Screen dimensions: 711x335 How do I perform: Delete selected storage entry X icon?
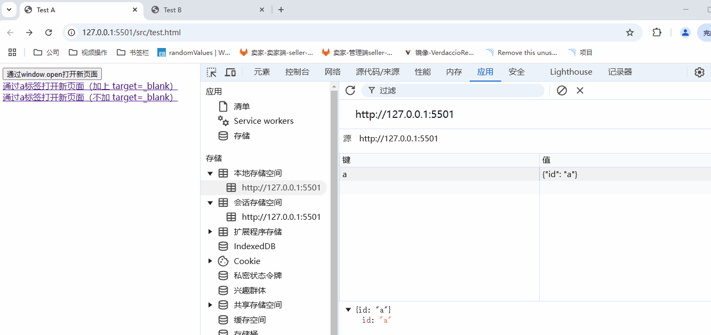click(580, 90)
